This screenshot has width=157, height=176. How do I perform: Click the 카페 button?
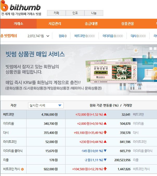click(x=56, y=13)
